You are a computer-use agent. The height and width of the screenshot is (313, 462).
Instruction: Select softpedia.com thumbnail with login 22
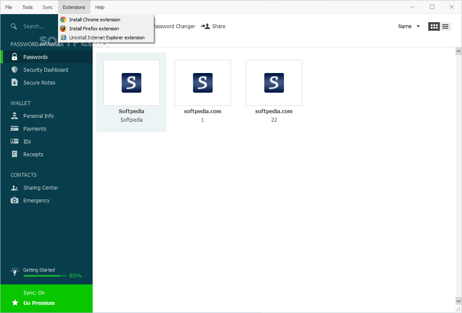(274, 83)
